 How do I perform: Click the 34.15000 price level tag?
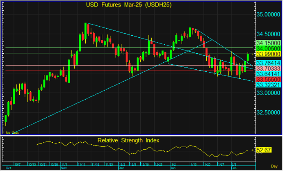point(268,43)
